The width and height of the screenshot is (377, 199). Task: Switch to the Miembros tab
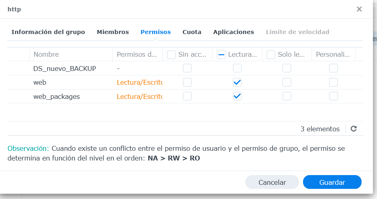(x=113, y=32)
